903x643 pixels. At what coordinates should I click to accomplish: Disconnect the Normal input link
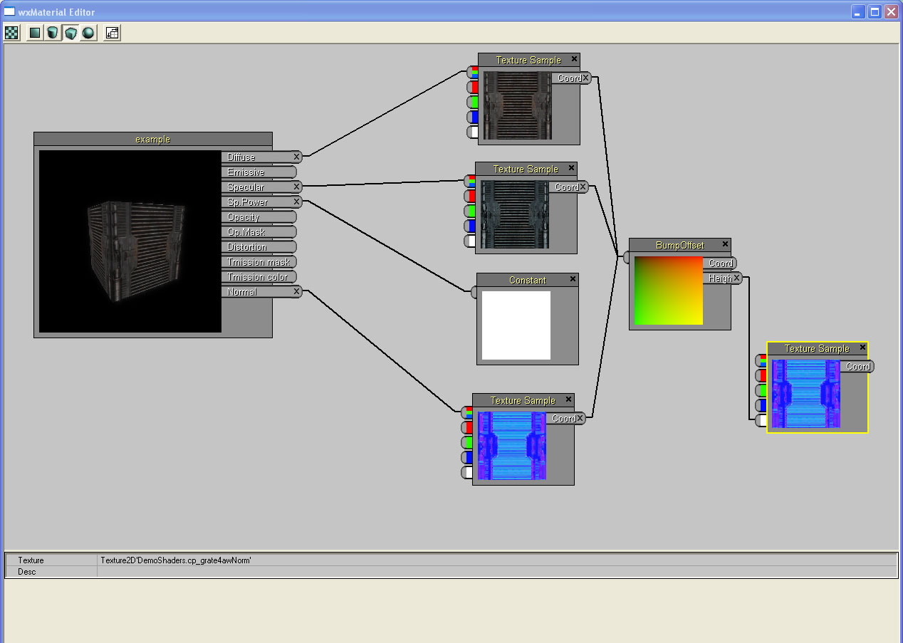296,292
